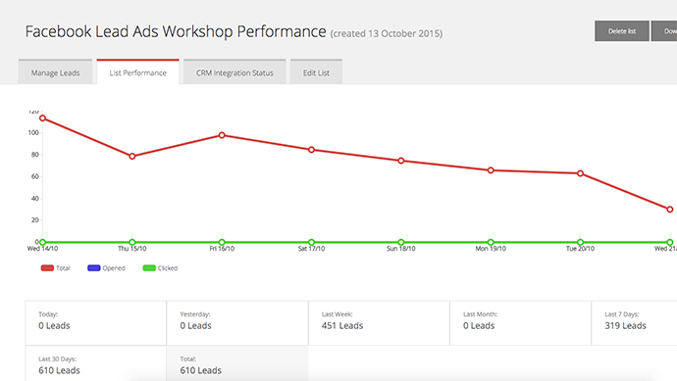The image size is (677, 381).
Task: Click the Total 610 Leads card
Action: [x=237, y=363]
